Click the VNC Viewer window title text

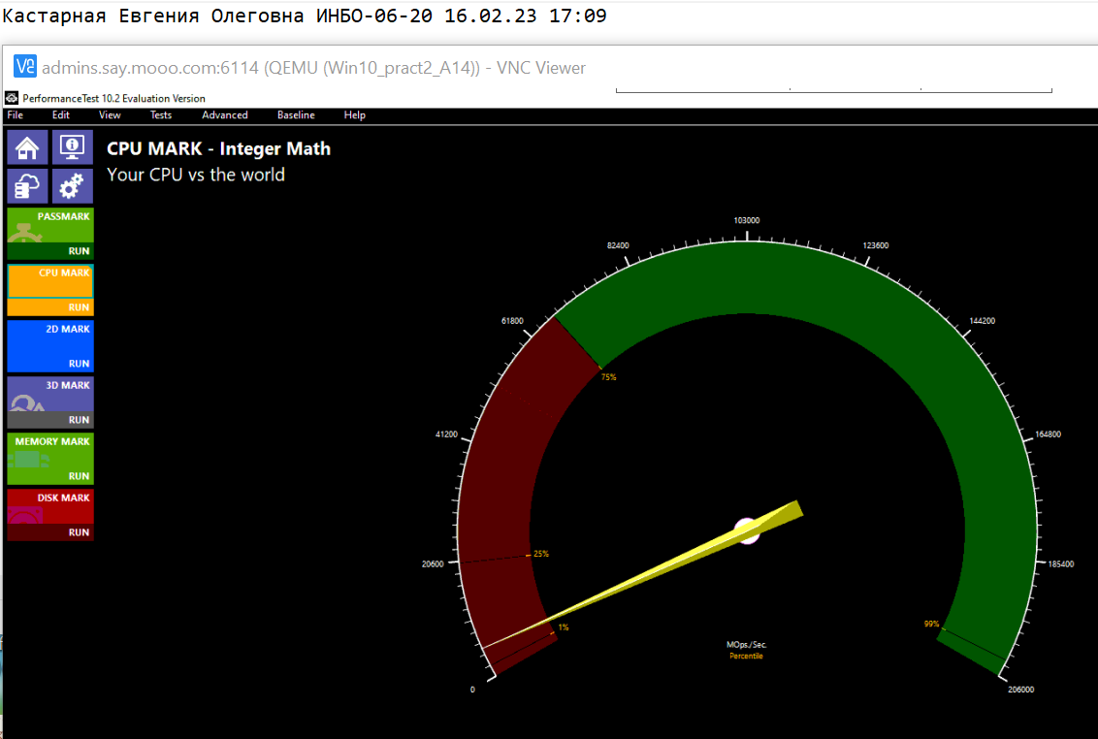click(313, 67)
